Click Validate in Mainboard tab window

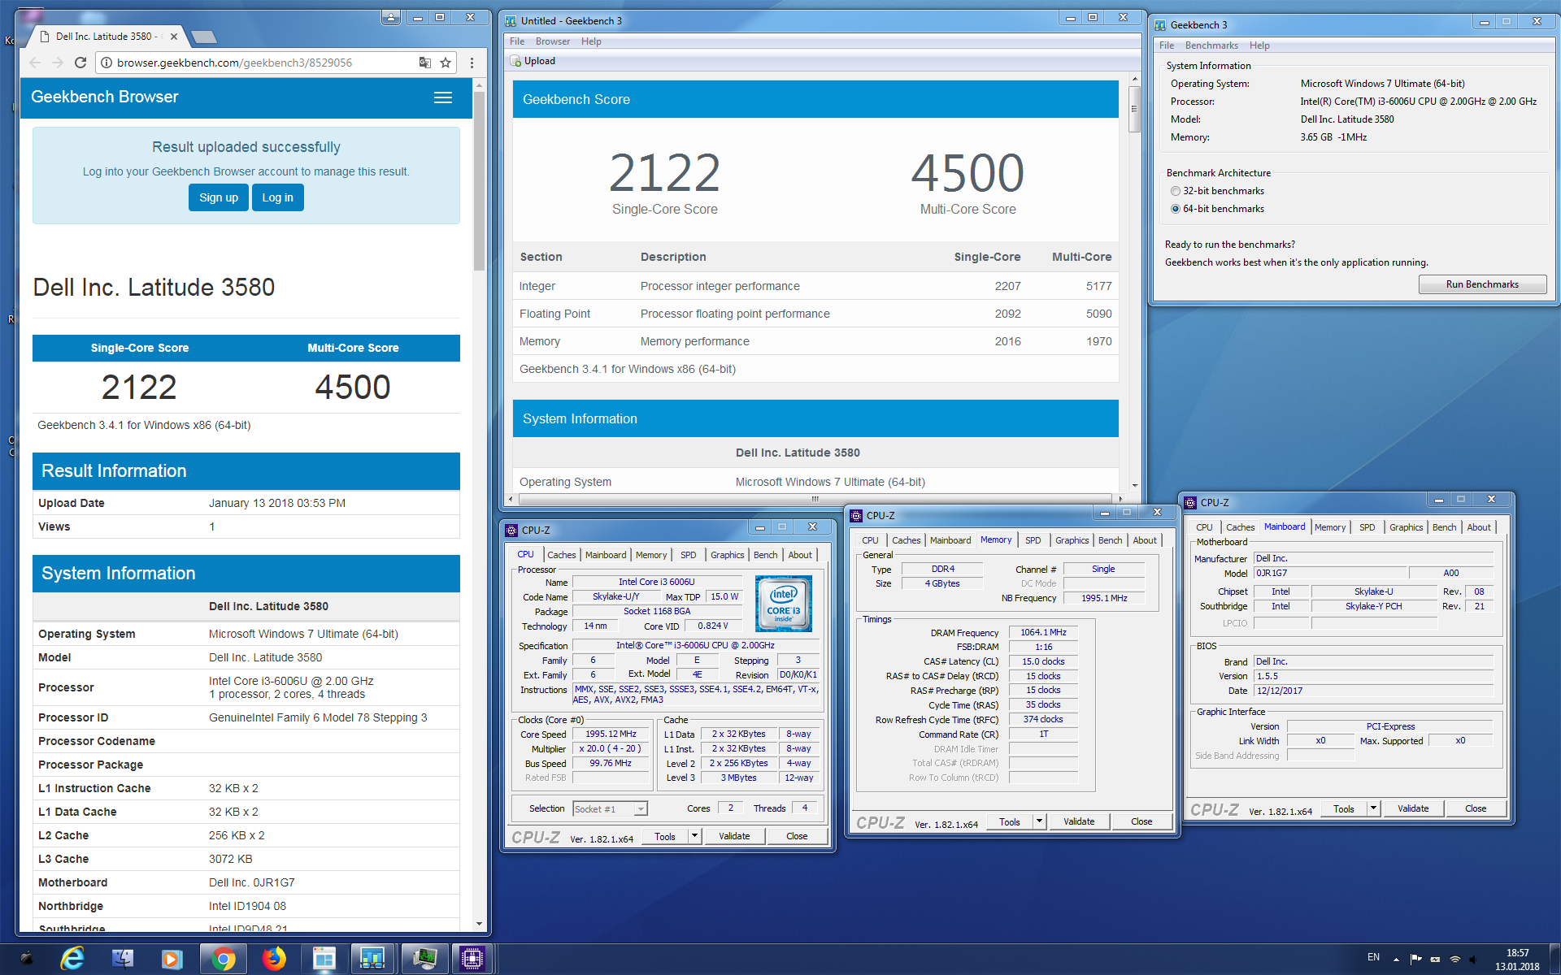tap(1413, 808)
